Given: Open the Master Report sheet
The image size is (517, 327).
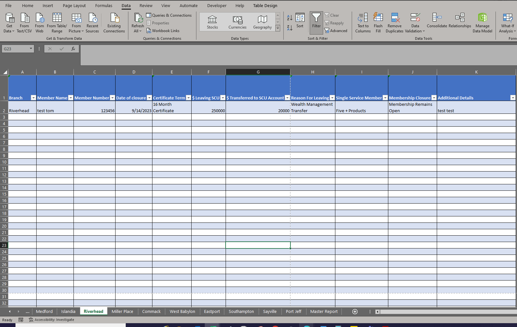Looking at the screenshot, I should click(324, 311).
